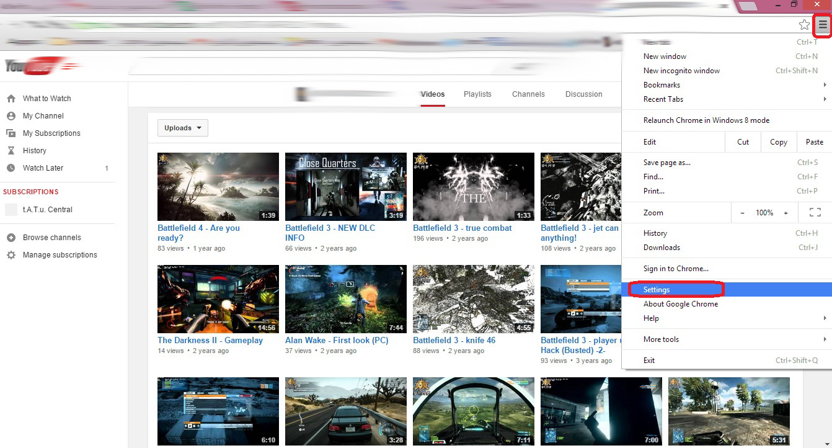
Task: Open Manage subscriptions link
Action: point(60,255)
